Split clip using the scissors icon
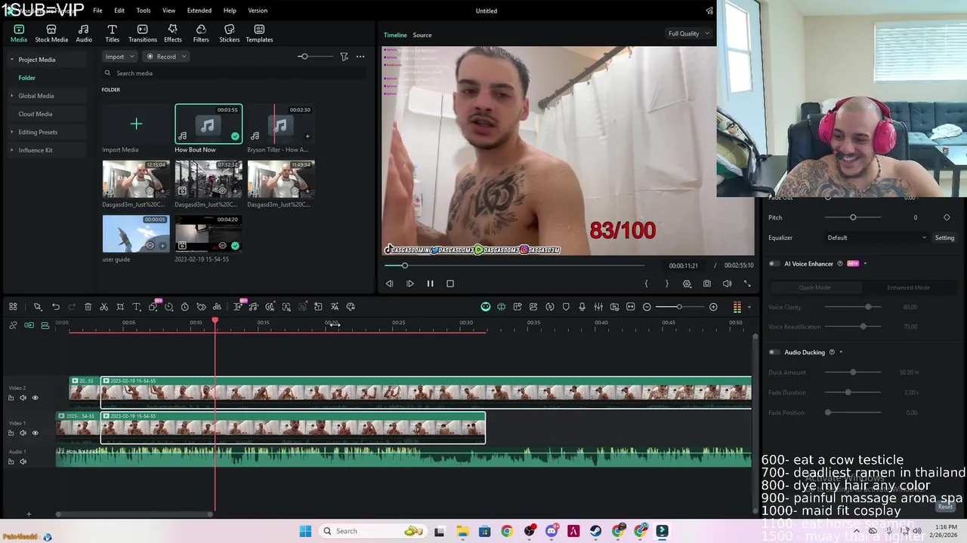Image resolution: width=967 pixels, height=543 pixels. tap(103, 307)
